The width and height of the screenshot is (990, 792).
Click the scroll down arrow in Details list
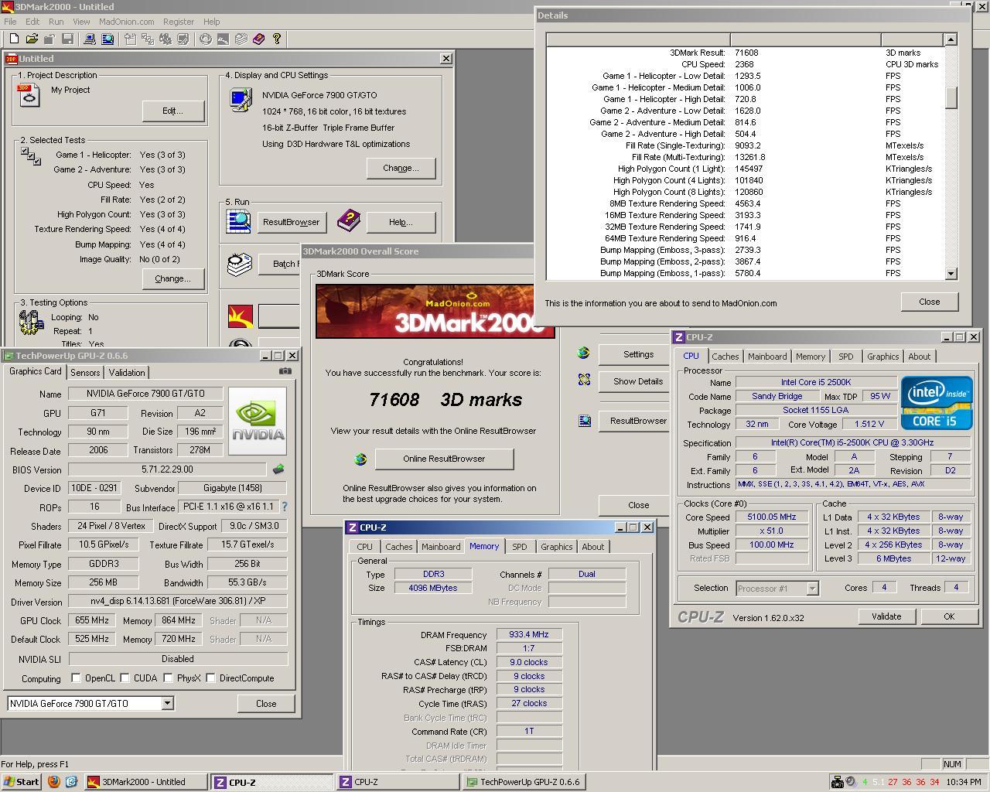pyautogui.click(x=951, y=273)
